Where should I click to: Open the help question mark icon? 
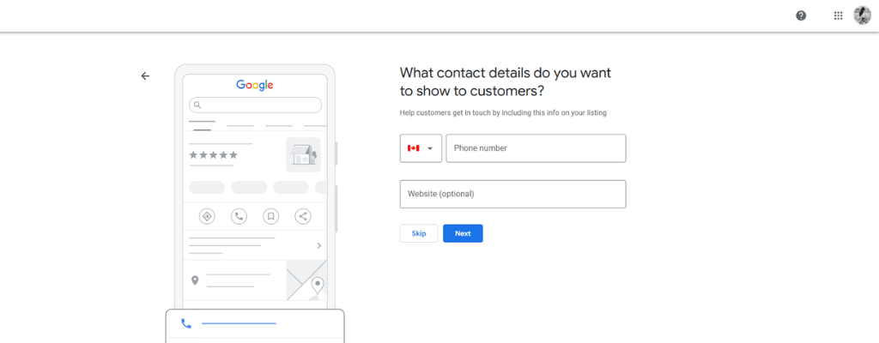(801, 15)
